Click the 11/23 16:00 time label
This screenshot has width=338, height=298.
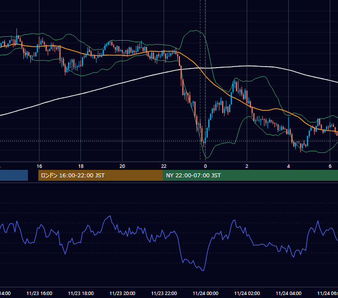(x=39, y=293)
